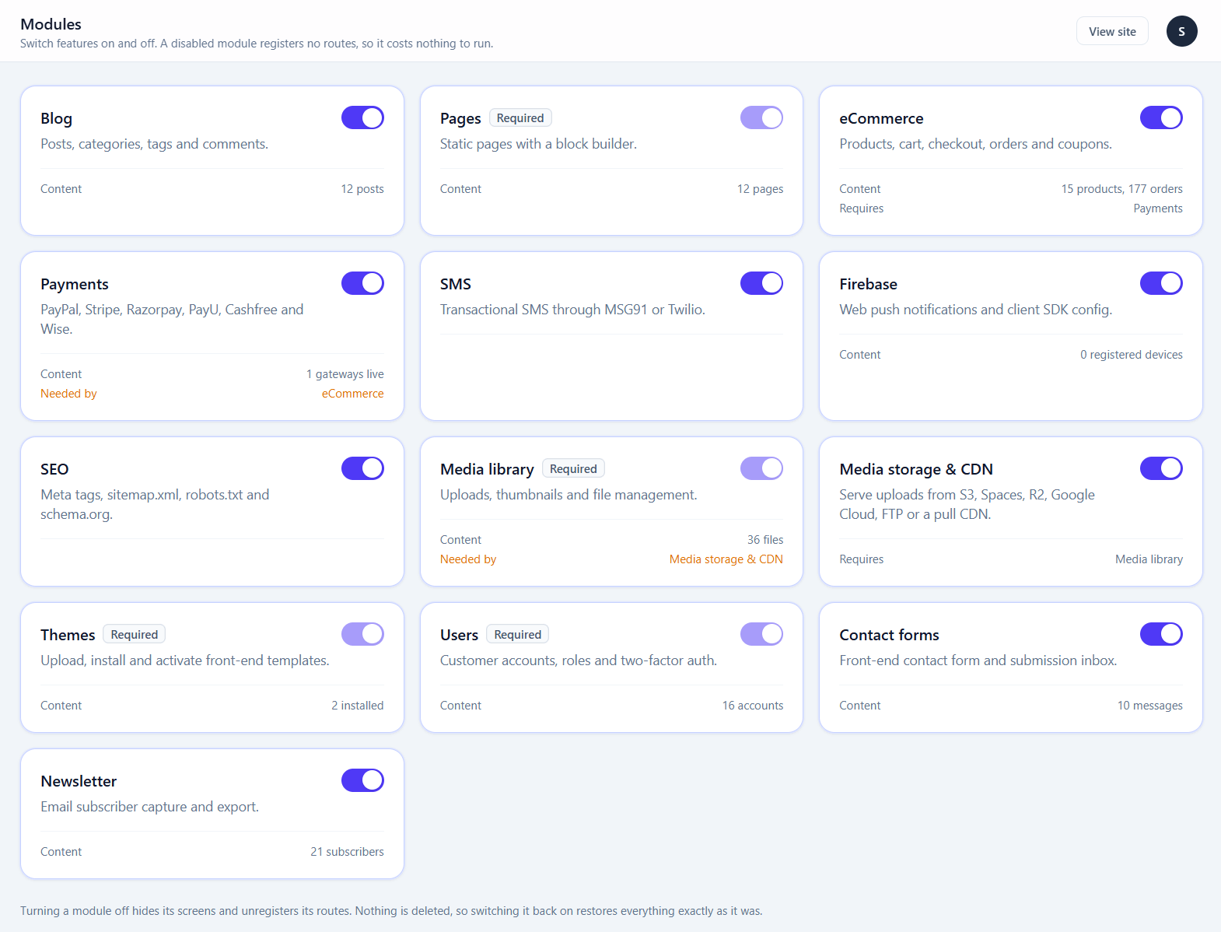
Task: Click the '1 gateways live' value
Action: pyautogui.click(x=345, y=374)
